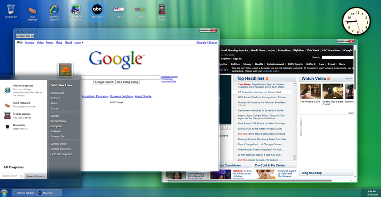Open Advanced Search link
Image resolution: width=381 pixels, height=197 pixels.
click(170, 76)
